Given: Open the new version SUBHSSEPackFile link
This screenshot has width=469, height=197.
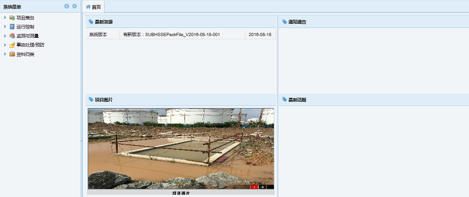Looking at the screenshot, I should tap(171, 35).
